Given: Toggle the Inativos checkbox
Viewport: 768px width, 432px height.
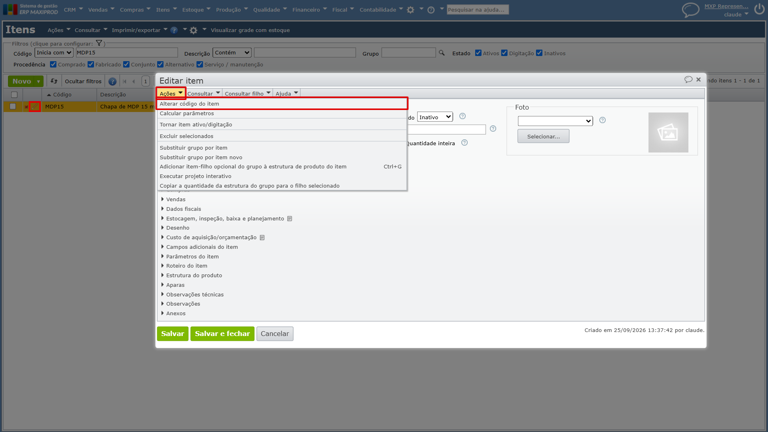Looking at the screenshot, I should (x=539, y=53).
